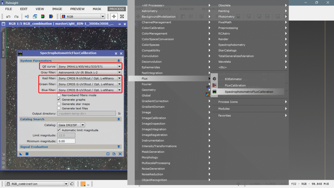Image resolution: width=334 pixels, height=188 pixels.
Task: Click the Output directory text field
Action: pos(86,113)
